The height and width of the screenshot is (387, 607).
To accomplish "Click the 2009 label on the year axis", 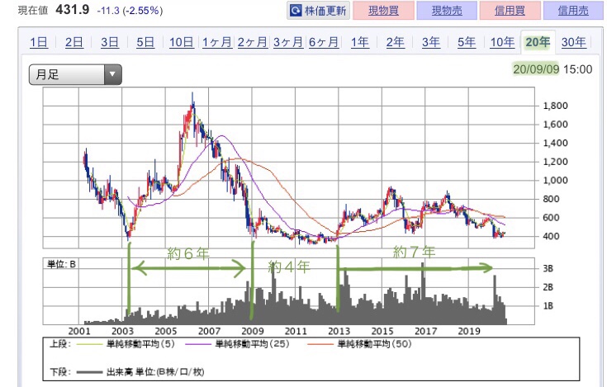I will tap(253, 332).
